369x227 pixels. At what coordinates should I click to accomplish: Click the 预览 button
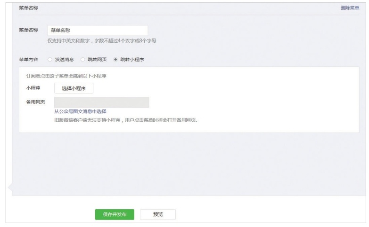pyautogui.click(x=158, y=214)
